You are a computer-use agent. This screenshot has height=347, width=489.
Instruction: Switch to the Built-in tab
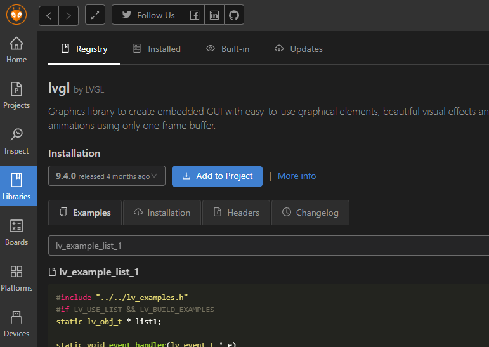tap(228, 49)
